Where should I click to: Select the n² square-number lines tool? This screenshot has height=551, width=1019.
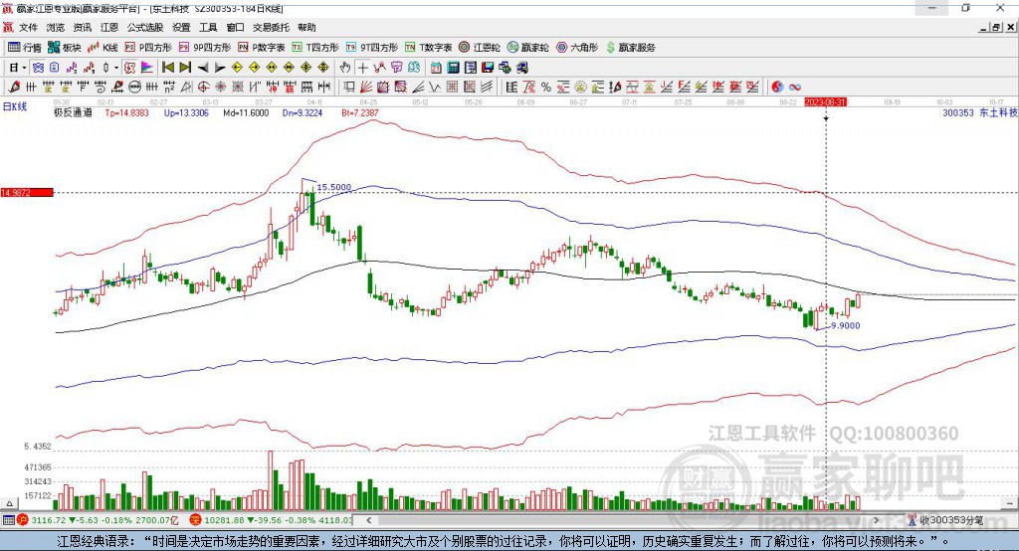(x=169, y=88)
